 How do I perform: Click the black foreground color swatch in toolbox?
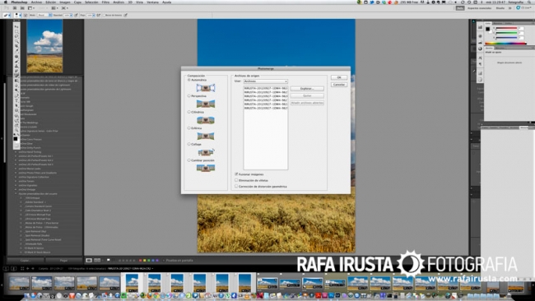16,139
